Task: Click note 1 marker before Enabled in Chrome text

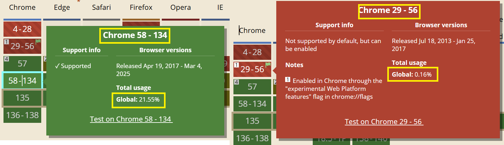Action: click(288, 79)
